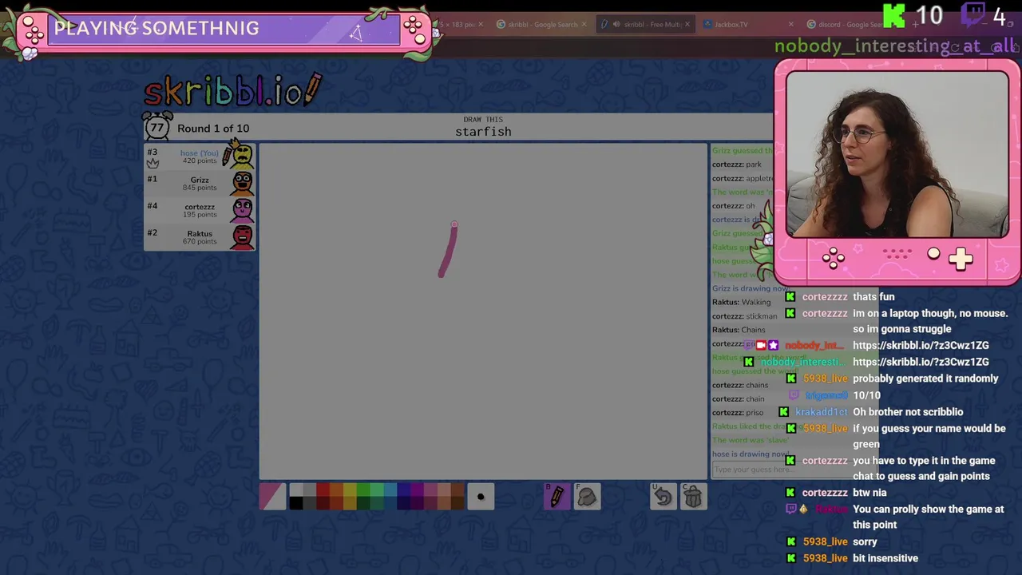Select the pencil brush tool
This screenshot has width=1022, height=575.
pos(557,497)
